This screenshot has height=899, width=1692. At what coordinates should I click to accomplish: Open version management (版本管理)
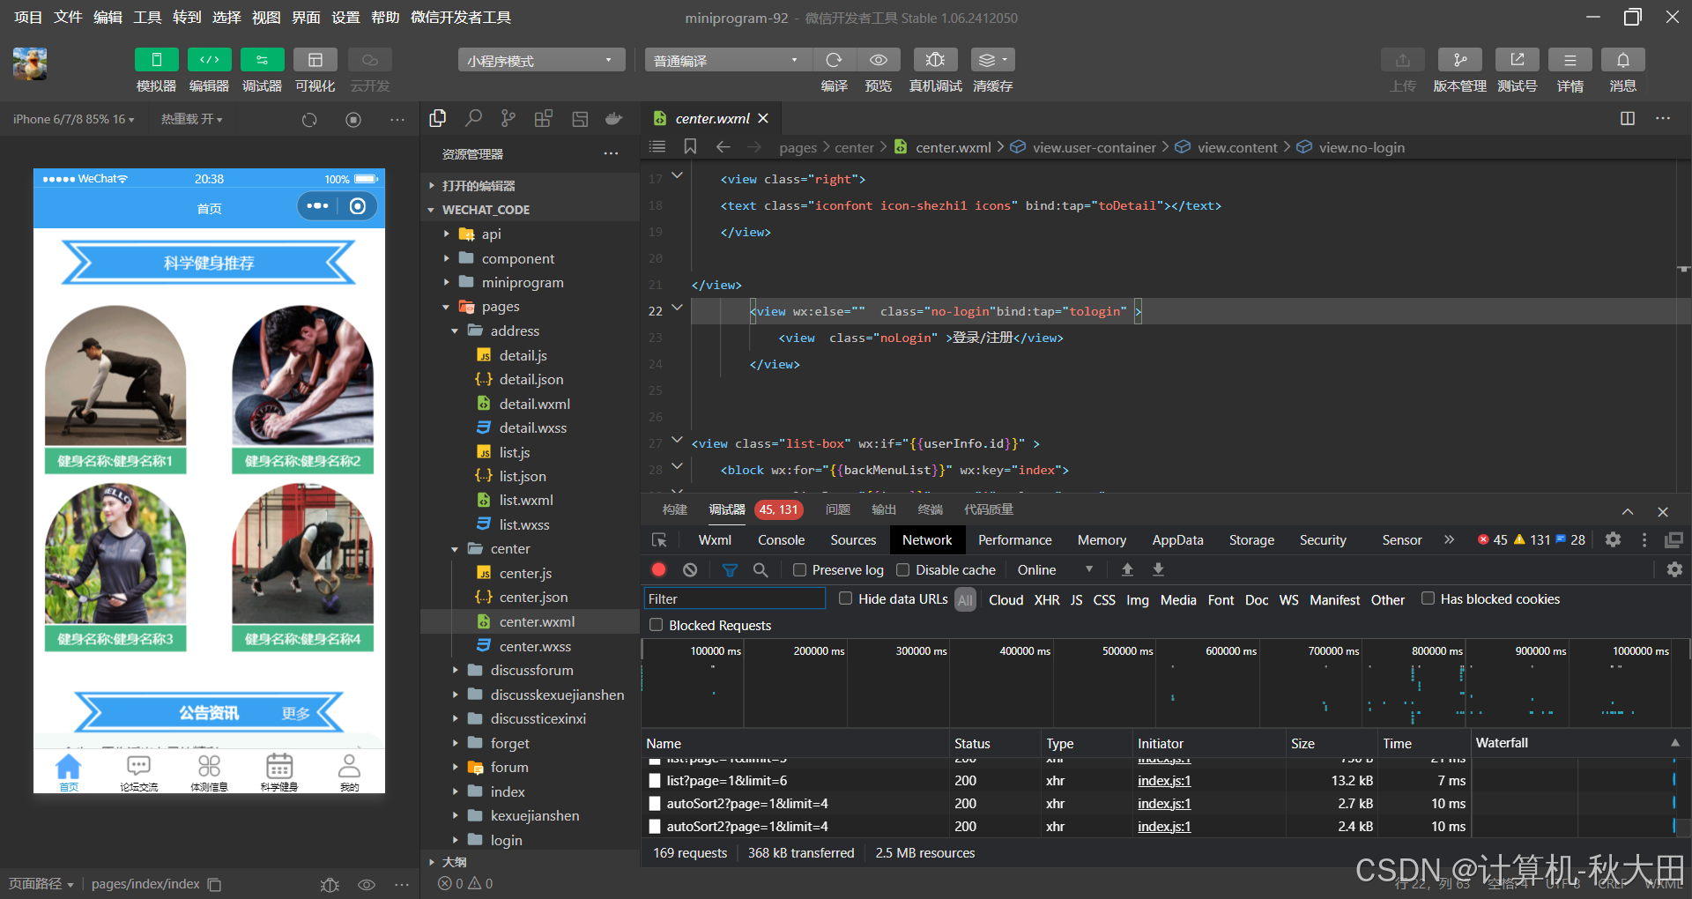[1460, 60]
